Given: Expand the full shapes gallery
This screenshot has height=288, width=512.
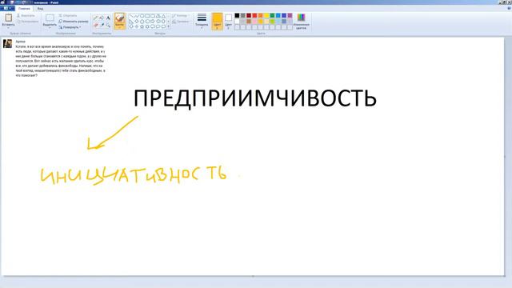Looking at the screenshot, I should pyautogui.click(x=169, y=26).
